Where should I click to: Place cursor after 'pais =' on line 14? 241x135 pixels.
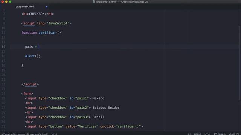39,46
